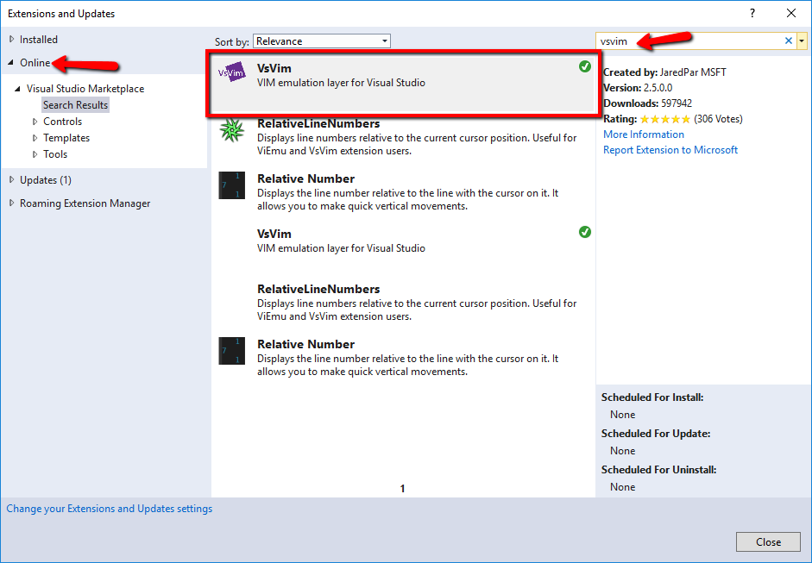
Task: Click the (306 Votes) text
Action: point(718,119)
